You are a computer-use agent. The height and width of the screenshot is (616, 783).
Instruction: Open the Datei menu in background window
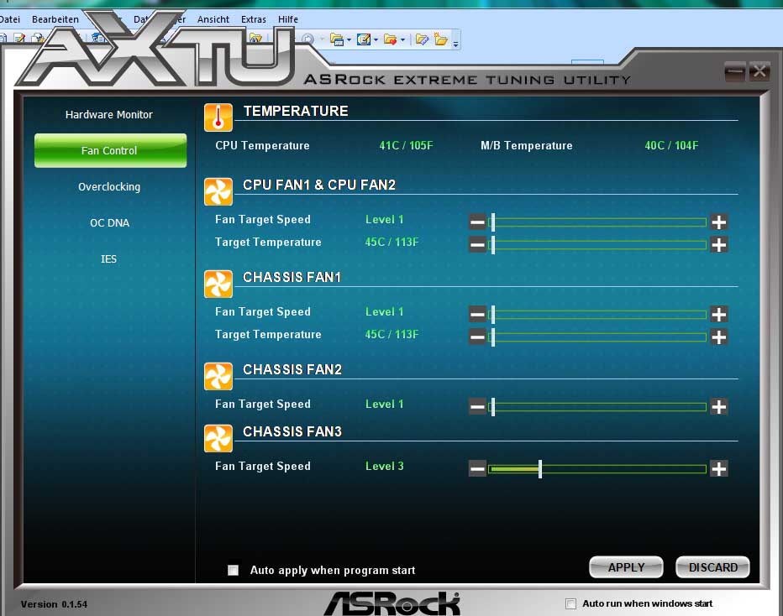pyautogui.click(x=10, y=19)
